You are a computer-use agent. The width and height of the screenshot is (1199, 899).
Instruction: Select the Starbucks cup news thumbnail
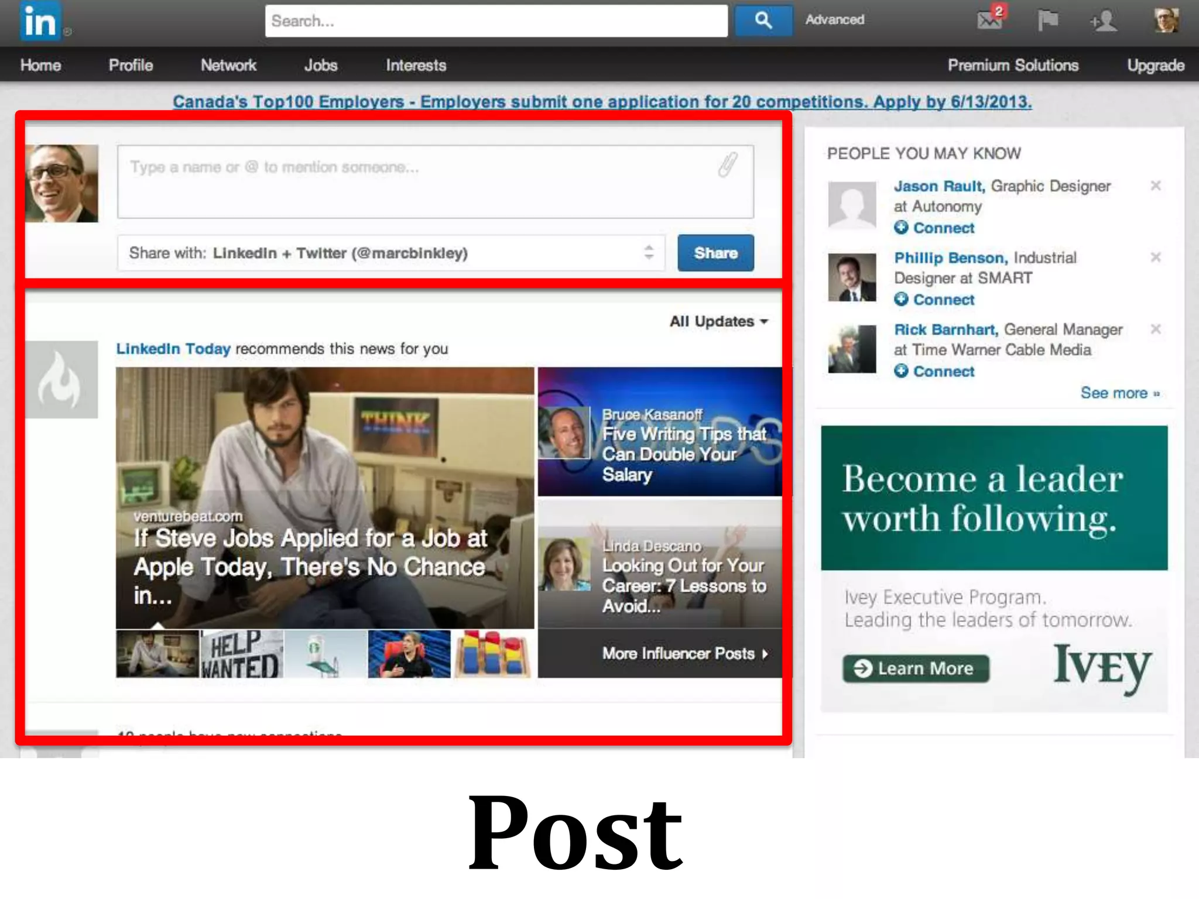tap(326, 654)
